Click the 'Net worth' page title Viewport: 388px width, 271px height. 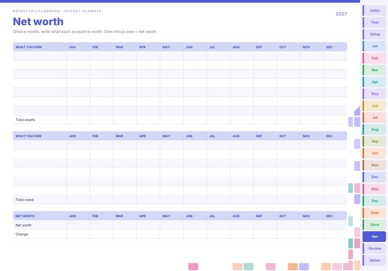[x=38, y=21]
